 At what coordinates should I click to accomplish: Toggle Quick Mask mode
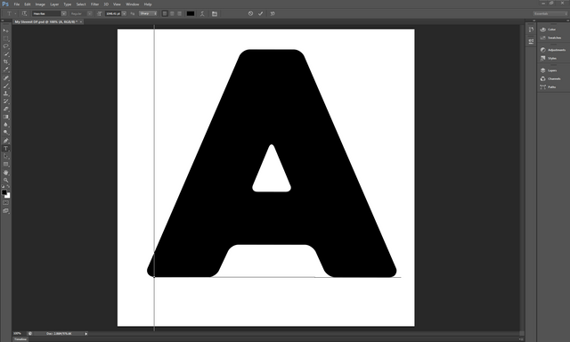(5, 203)
